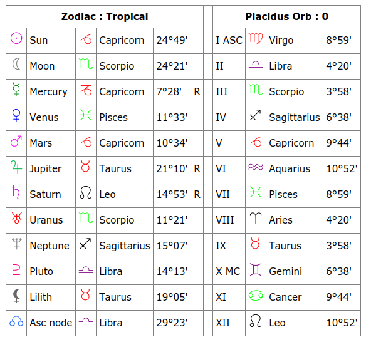The height and width of the screenshot is (342, 366).
Task: Select the gray Neptune trident icon
Action: click(x=16, y=244)
